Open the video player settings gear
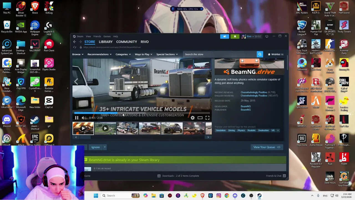Image resolution: width=355 pixels, height=200 pixels. [192, 118]
